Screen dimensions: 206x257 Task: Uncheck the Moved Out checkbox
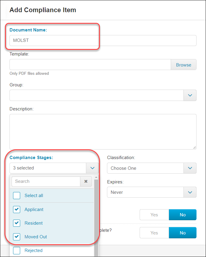pyautogui.click(x=17, y=237)
